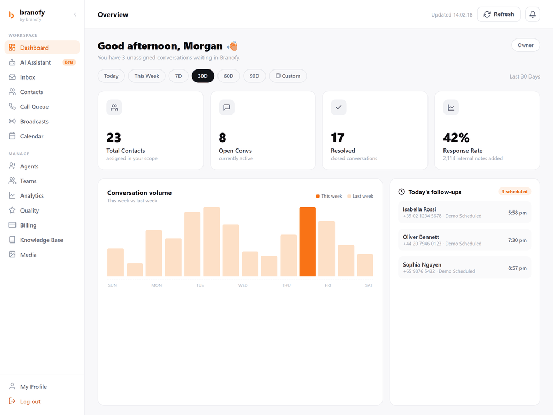553x415 pixels.
Task: Click the Open Convs chat bubble icon
Action: pyautogui.click(x=227, y=107)
